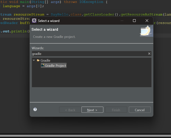Clear the wizard filter text
This screenshot has width=171, height=138.
point(149,53)
